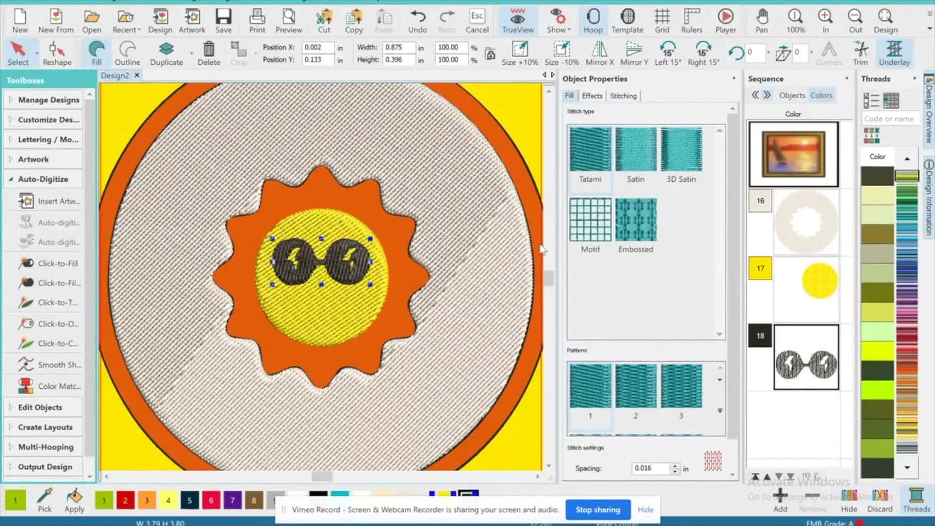Click Size +10% to enlarge design
935x526 pixels.
[x=519, y=51]
